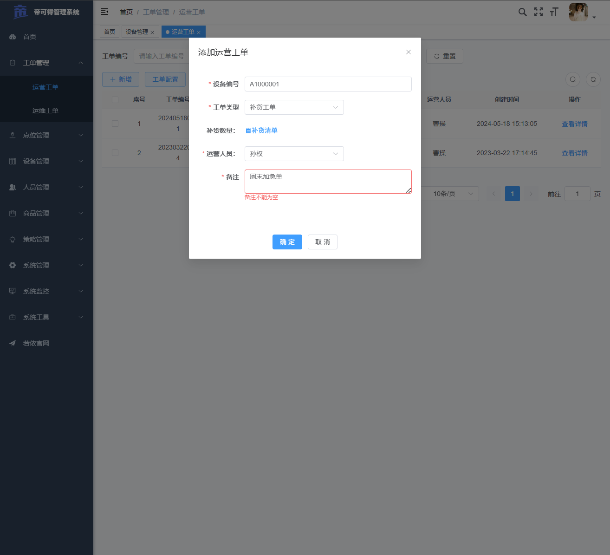
Task: Click the 点位管理 location pin icon
Action: coord(13,135)
